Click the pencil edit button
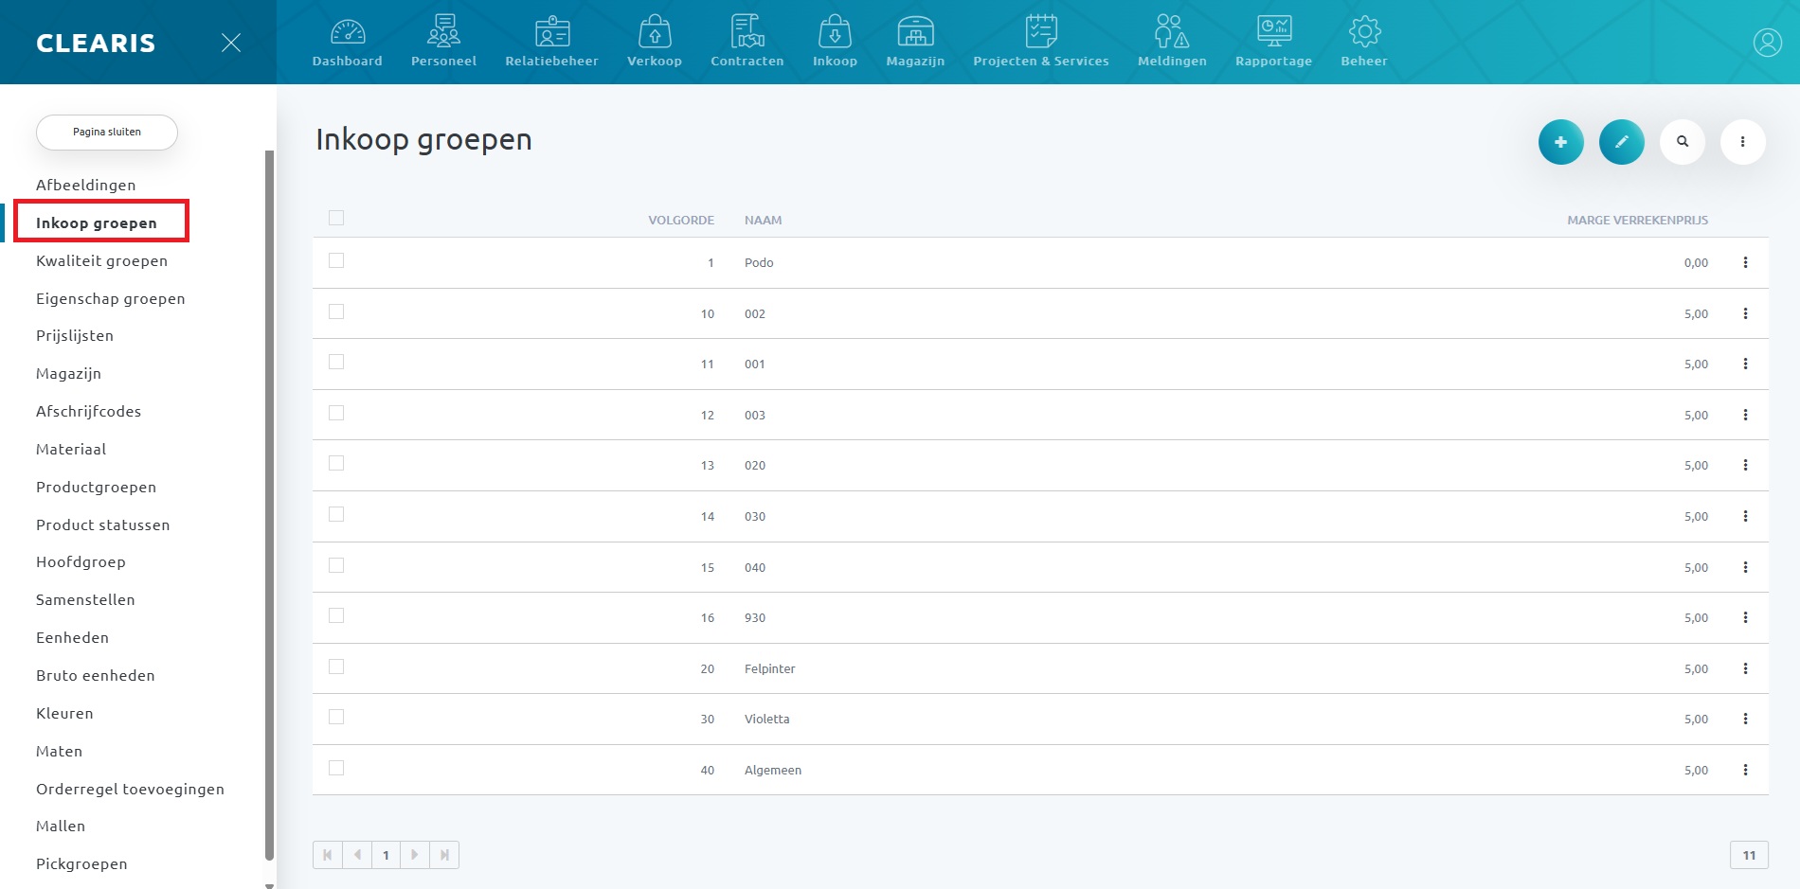The width and height of the screenshot is (1800, 889). [1621, 142]
